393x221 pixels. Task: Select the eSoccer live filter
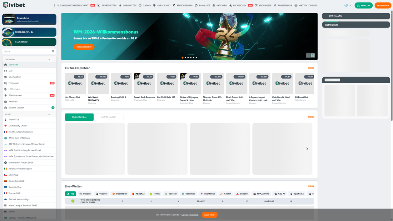pos(171,194)
